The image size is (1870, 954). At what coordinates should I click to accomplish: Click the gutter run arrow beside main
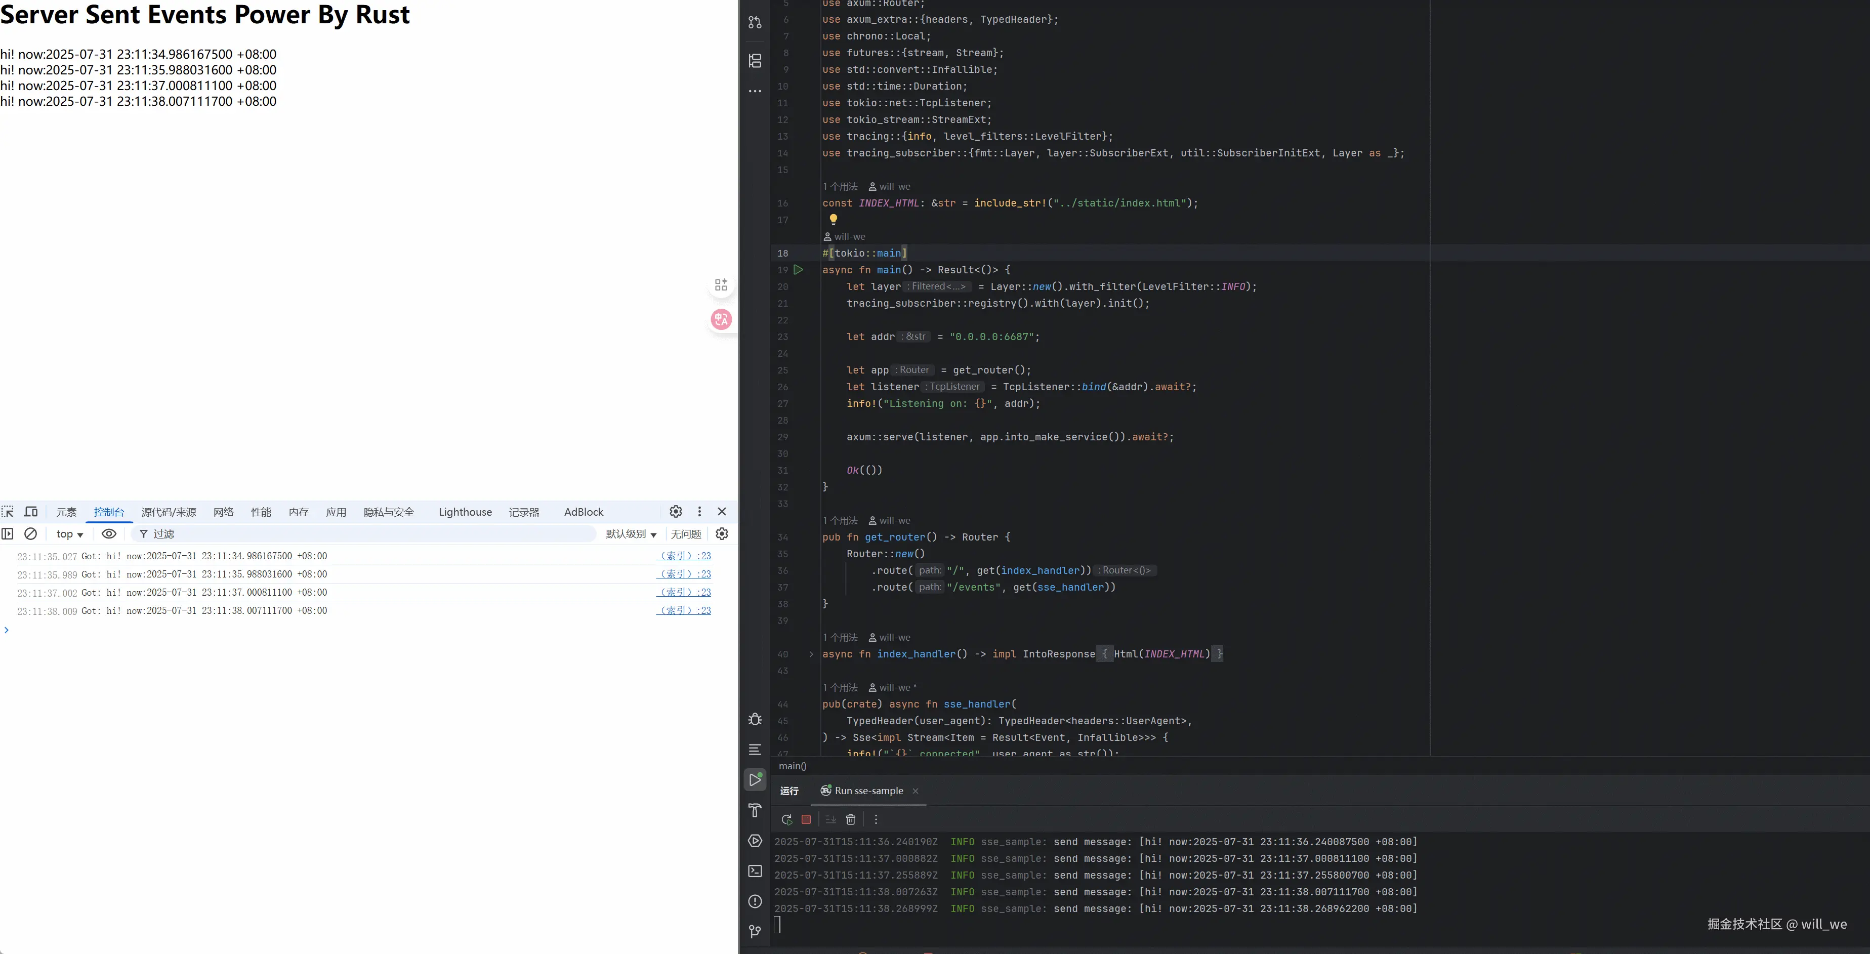[x=798, y=269]
